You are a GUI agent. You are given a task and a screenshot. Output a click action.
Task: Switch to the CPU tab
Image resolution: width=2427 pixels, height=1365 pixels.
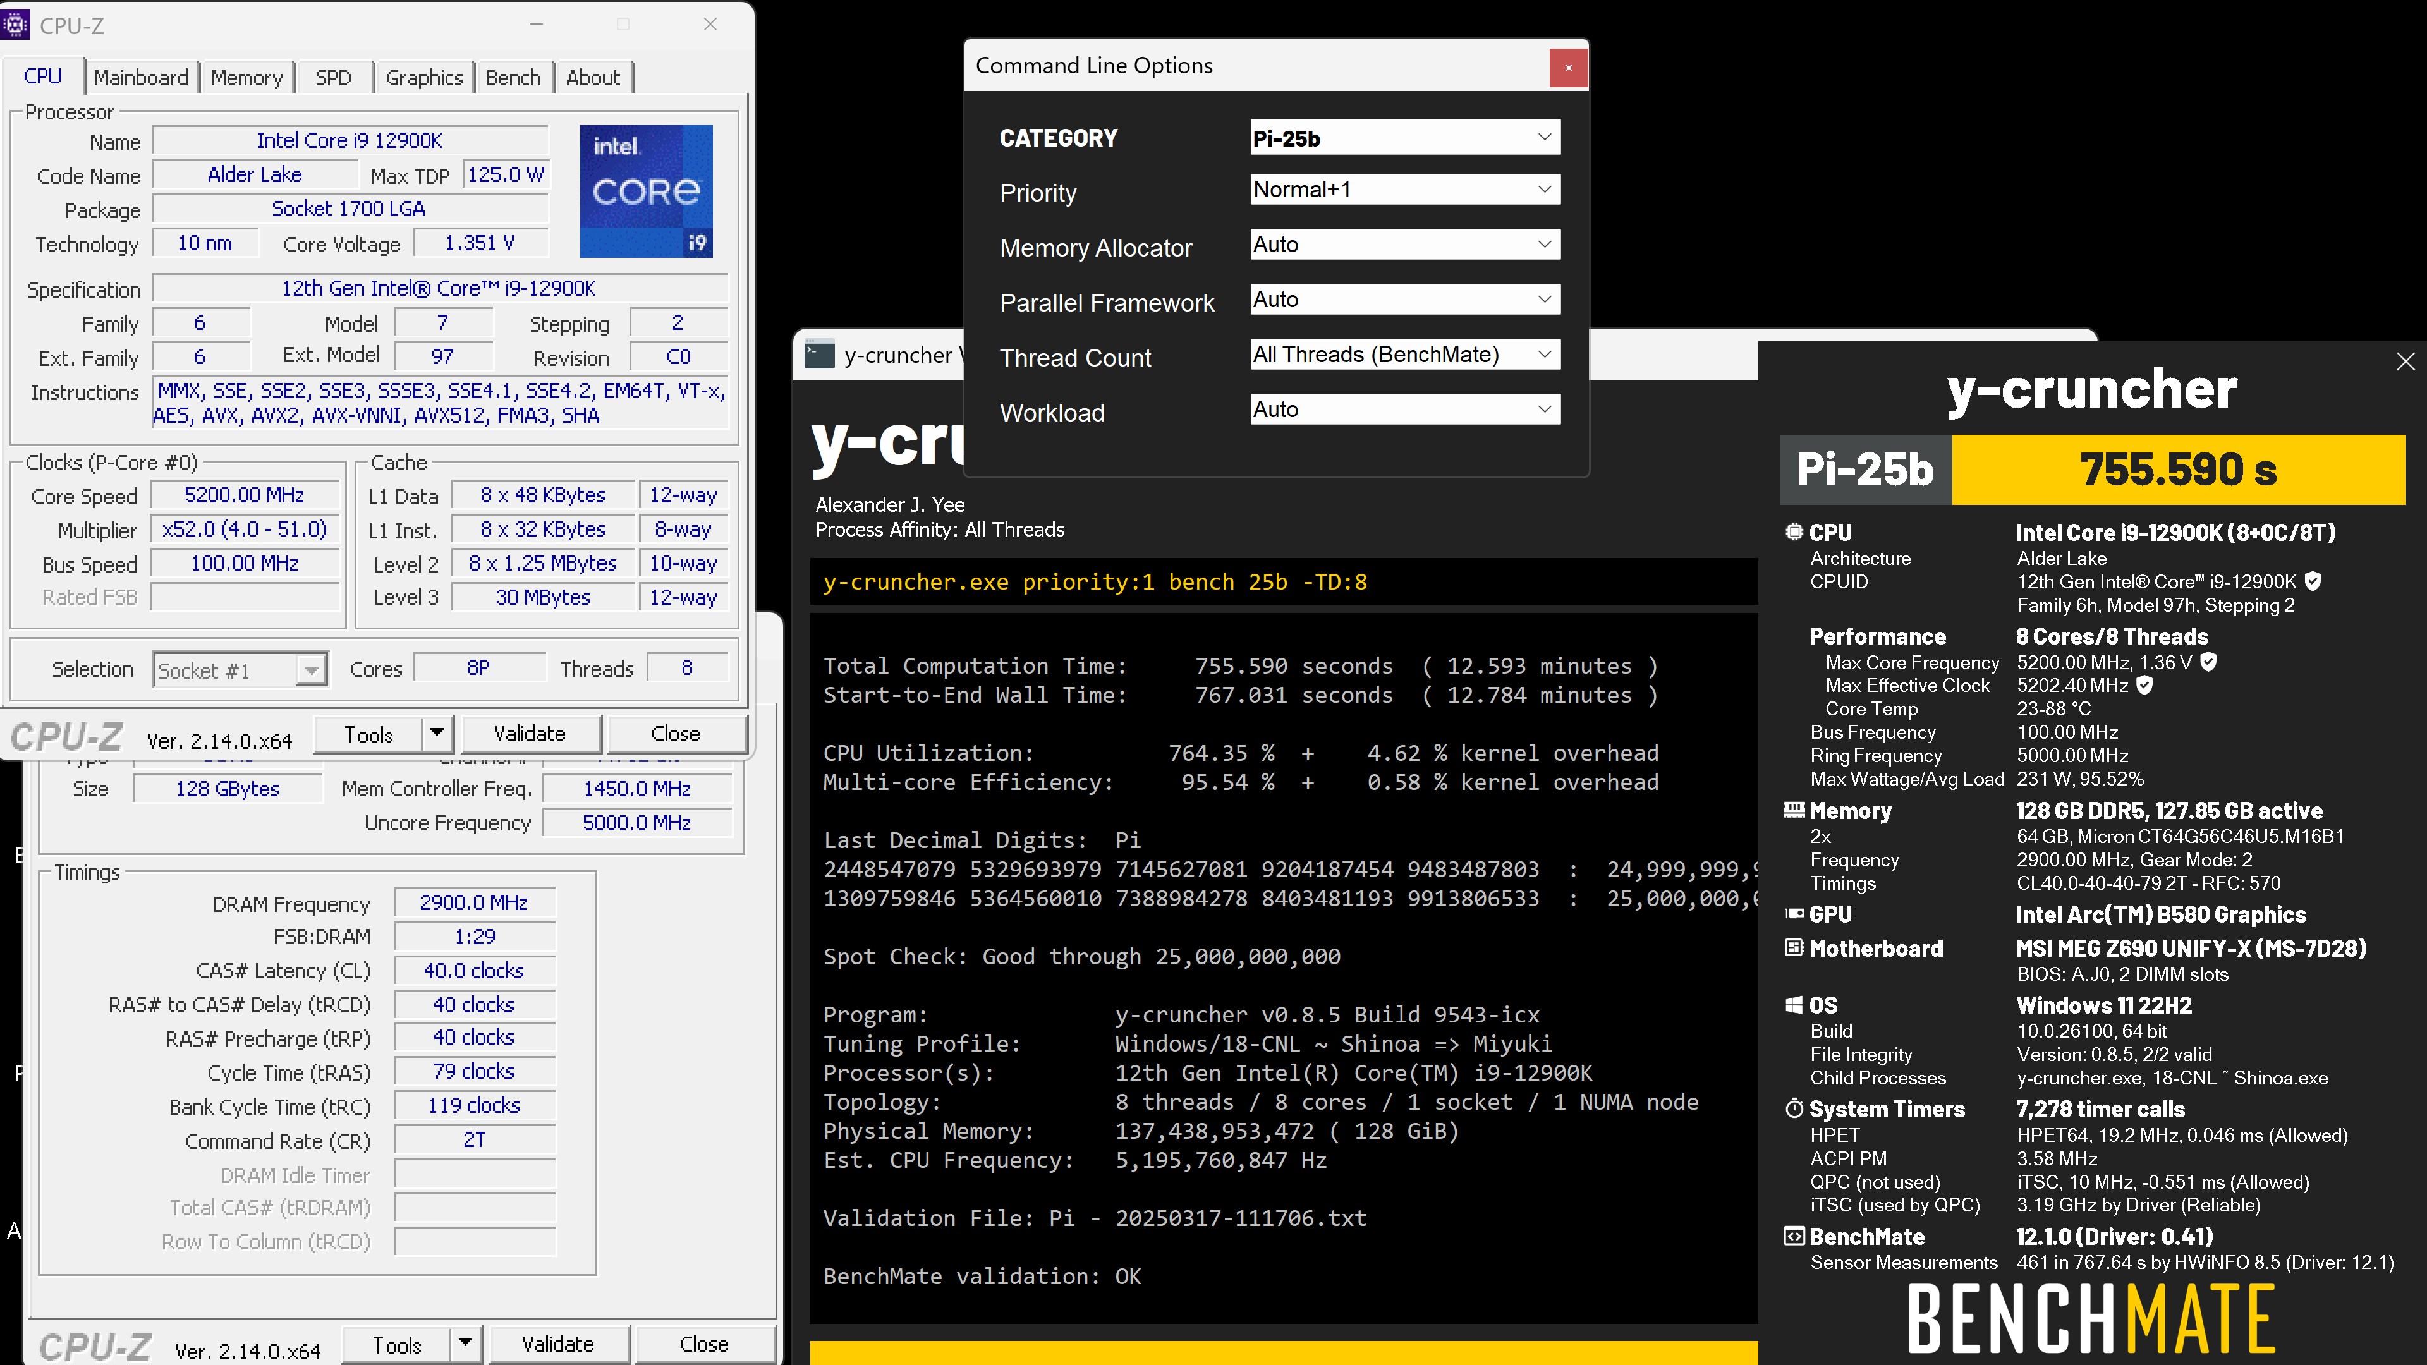42,76
